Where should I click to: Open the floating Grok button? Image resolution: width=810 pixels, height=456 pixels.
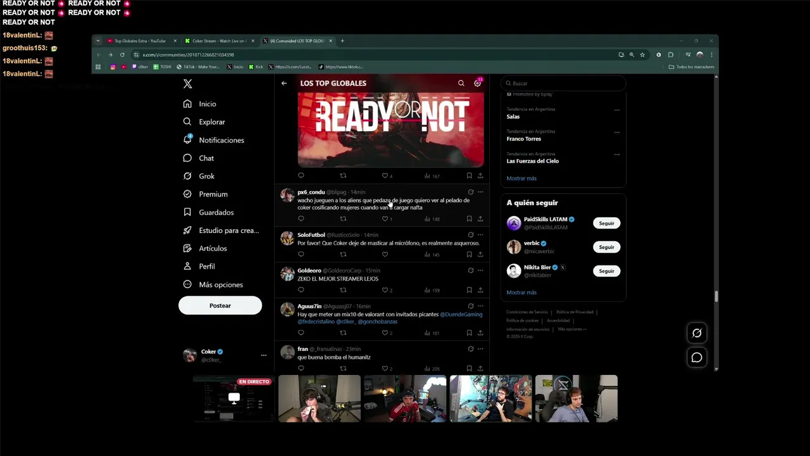(x=697, y=333)
